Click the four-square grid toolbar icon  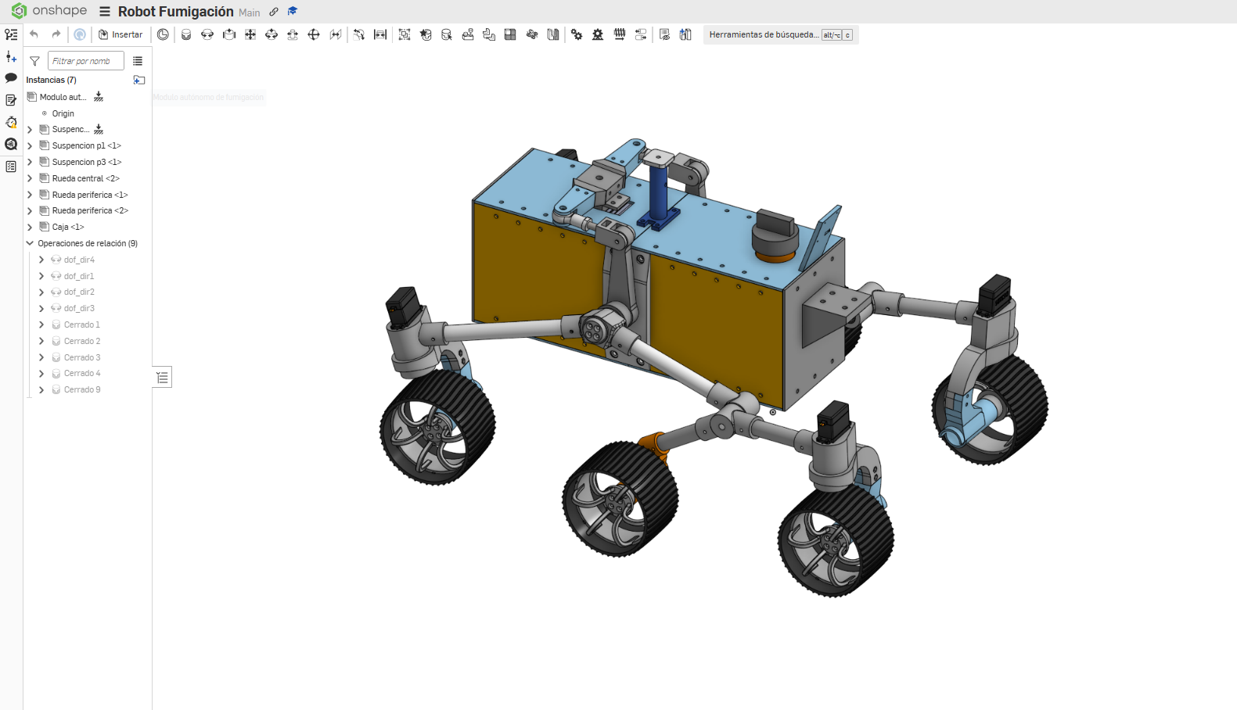[510, 34]
